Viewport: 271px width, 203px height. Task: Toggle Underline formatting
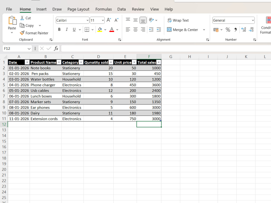coord(74,30)
